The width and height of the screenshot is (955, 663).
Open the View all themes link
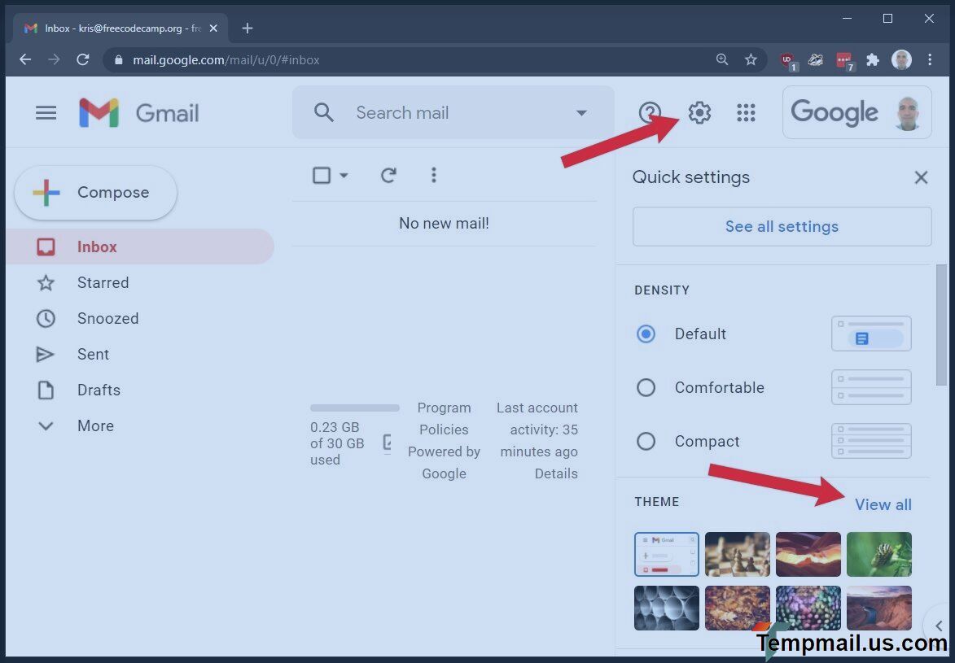pyautogui.click(x=883, y=504)
